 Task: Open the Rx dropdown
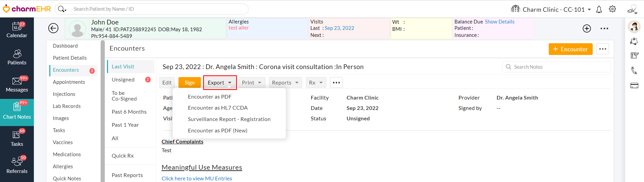316,83
